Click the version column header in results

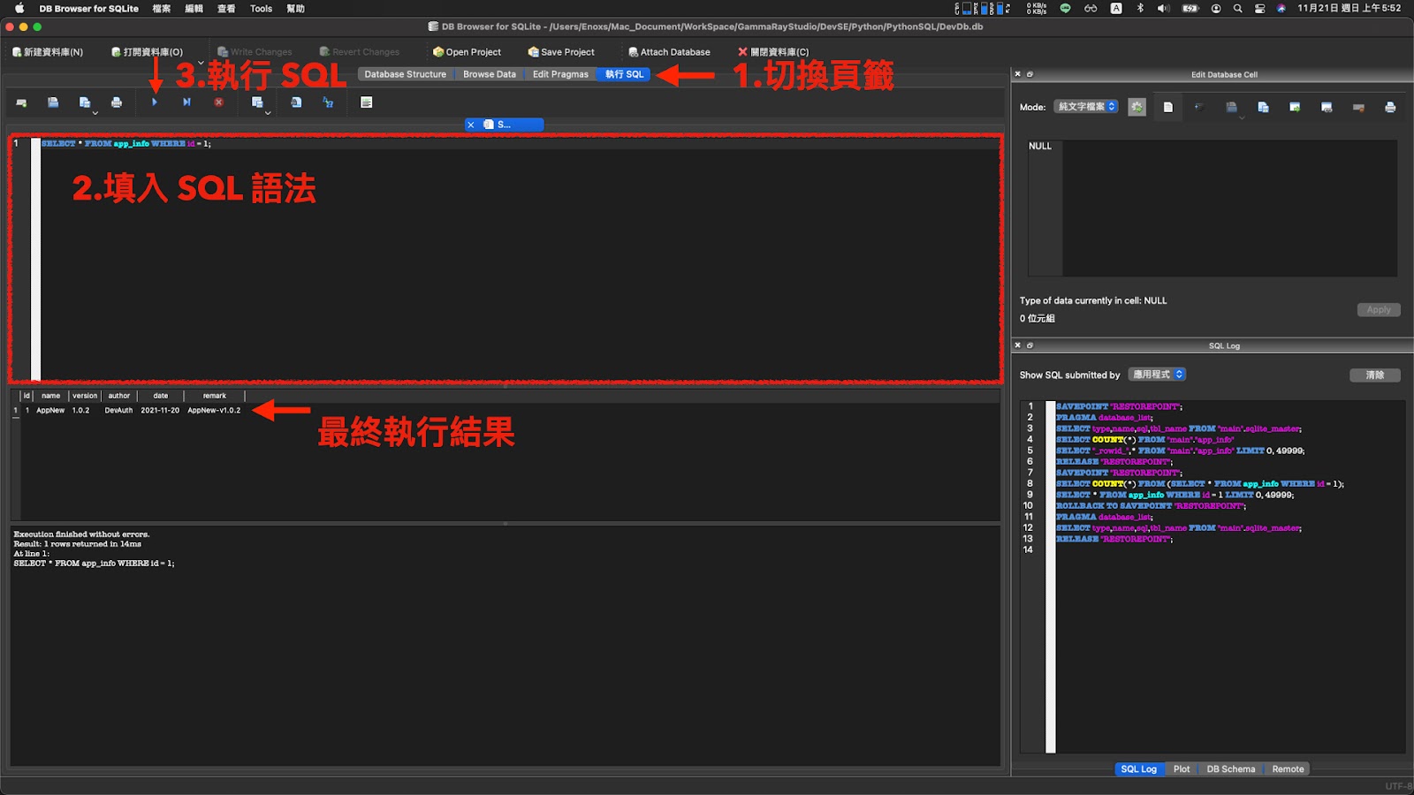(85, 396)
